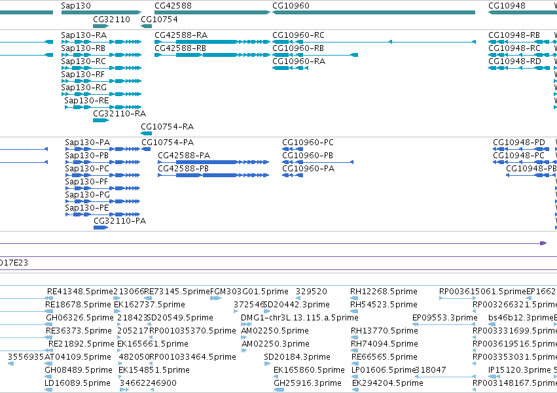This screenshot has width=557, height=393.
Task: Click the CG10948 gene label
Action: 507,6
